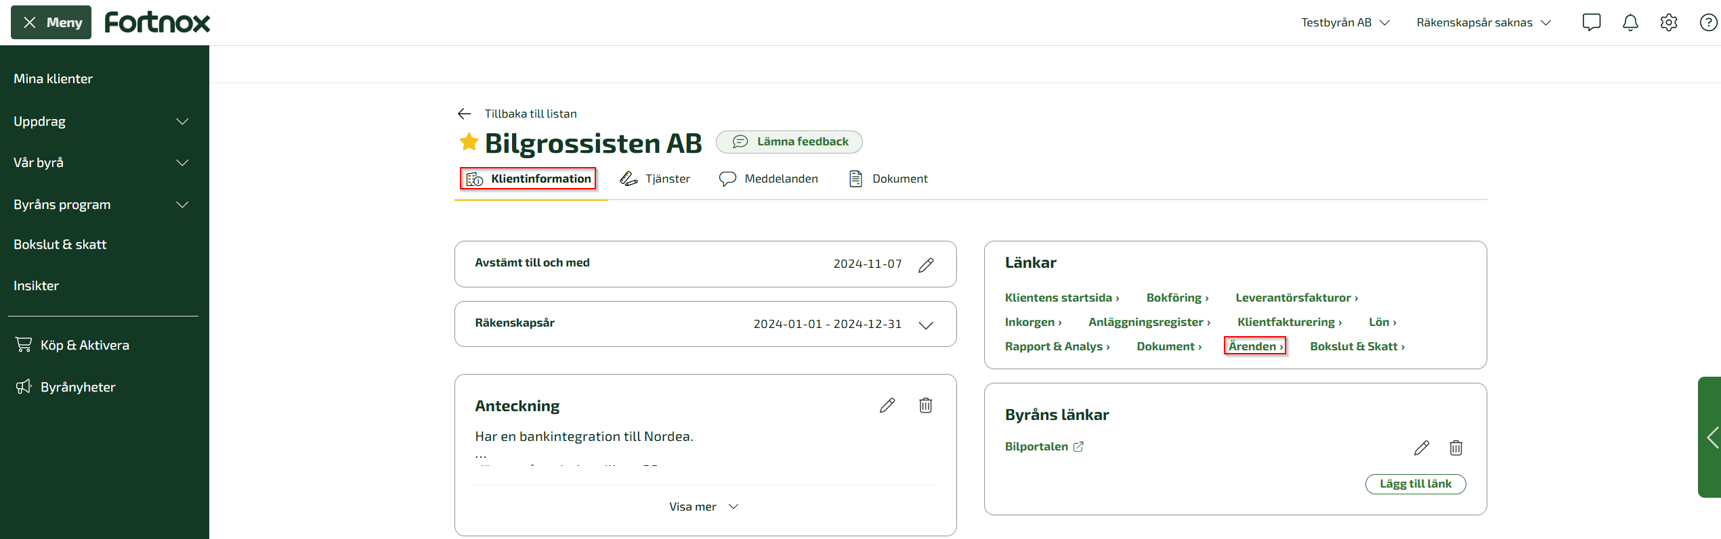The width and height of the screenshot is (1721, 539).
Task: Expand the Byråns program menu section
Action: 102,205
